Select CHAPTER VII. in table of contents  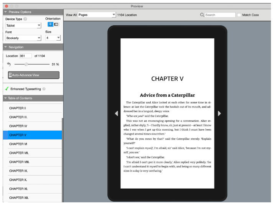[x=32, y=153]
